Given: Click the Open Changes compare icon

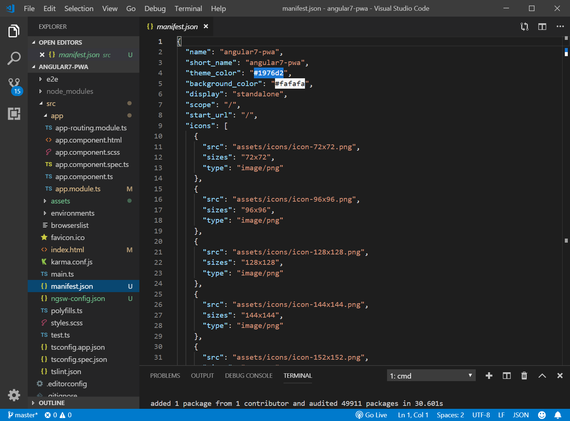Looking at the screenshot, I should click(x=524, y=27).
